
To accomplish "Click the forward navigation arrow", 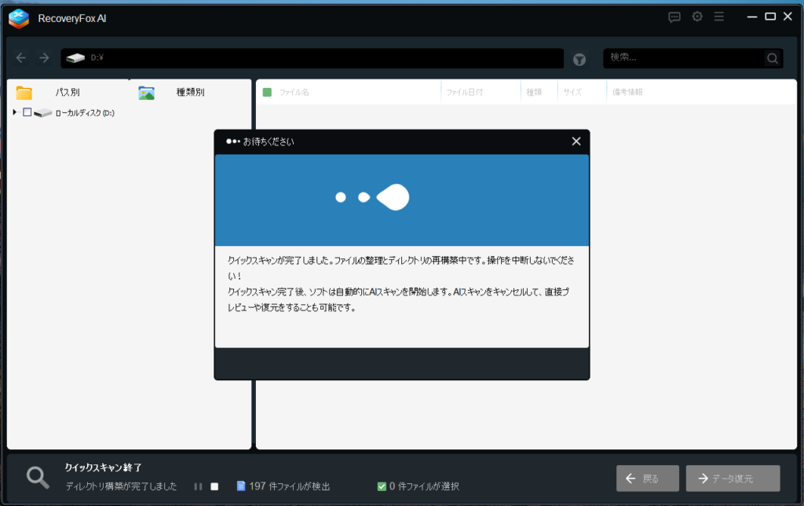I will [44, 58].
